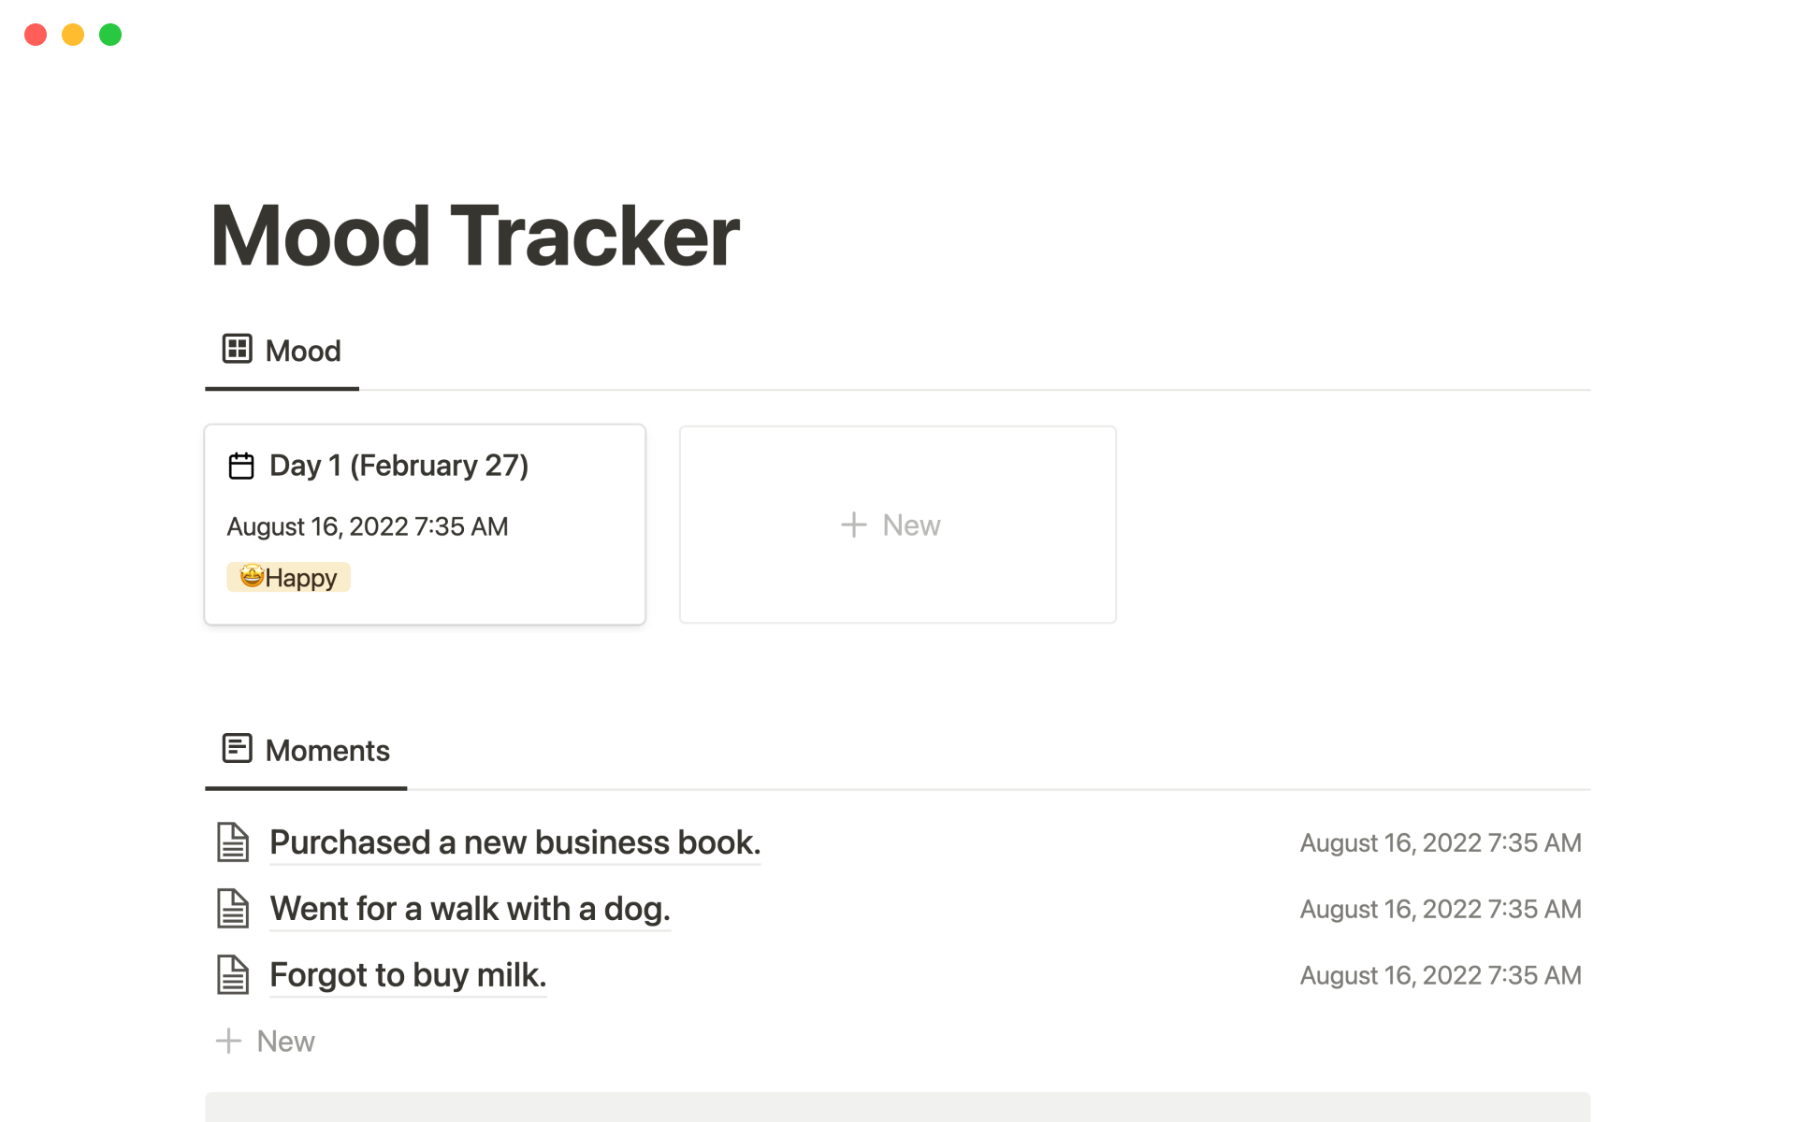Click the Happy mood tag

click(288, 578)
